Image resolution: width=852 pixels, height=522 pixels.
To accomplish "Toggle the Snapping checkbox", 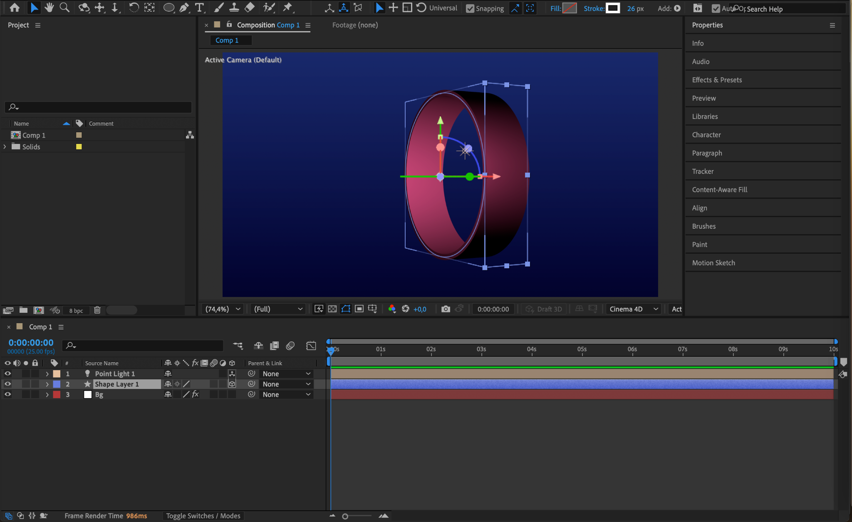I will (x=470, y=8).
